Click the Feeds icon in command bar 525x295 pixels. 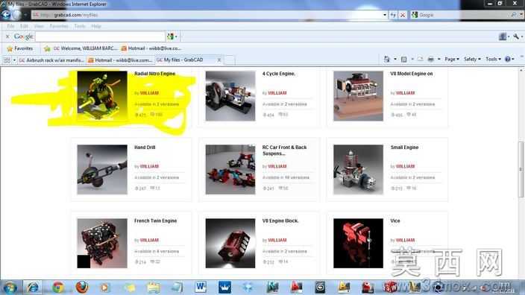click(x=403, y=59)
